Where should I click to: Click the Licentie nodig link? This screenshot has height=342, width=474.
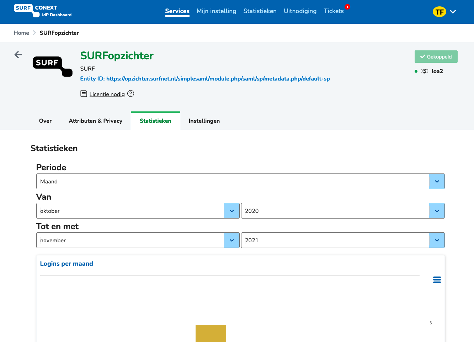coord(107,94)
